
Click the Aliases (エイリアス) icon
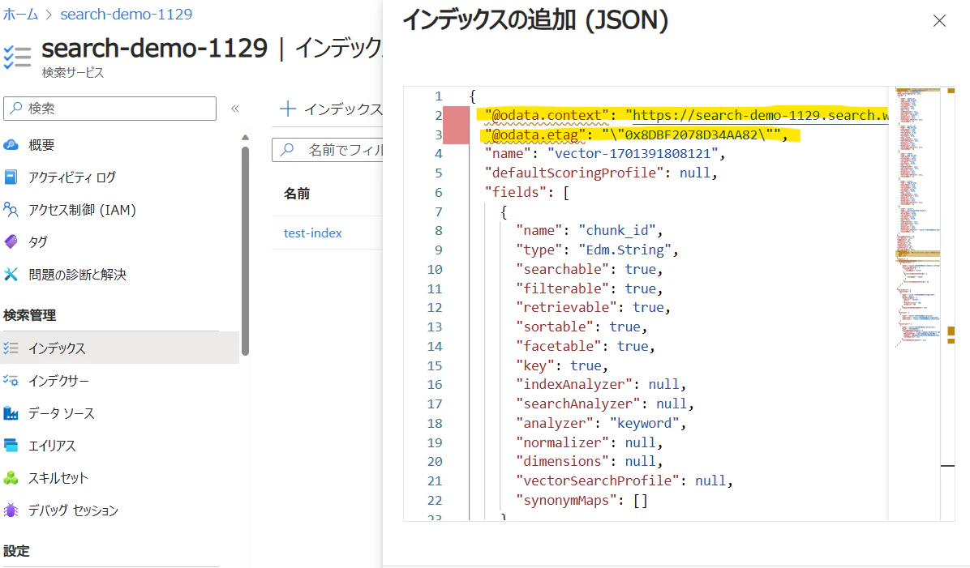coord(11,445)
